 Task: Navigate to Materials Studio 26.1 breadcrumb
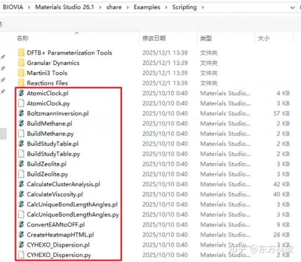coord(64,7)
